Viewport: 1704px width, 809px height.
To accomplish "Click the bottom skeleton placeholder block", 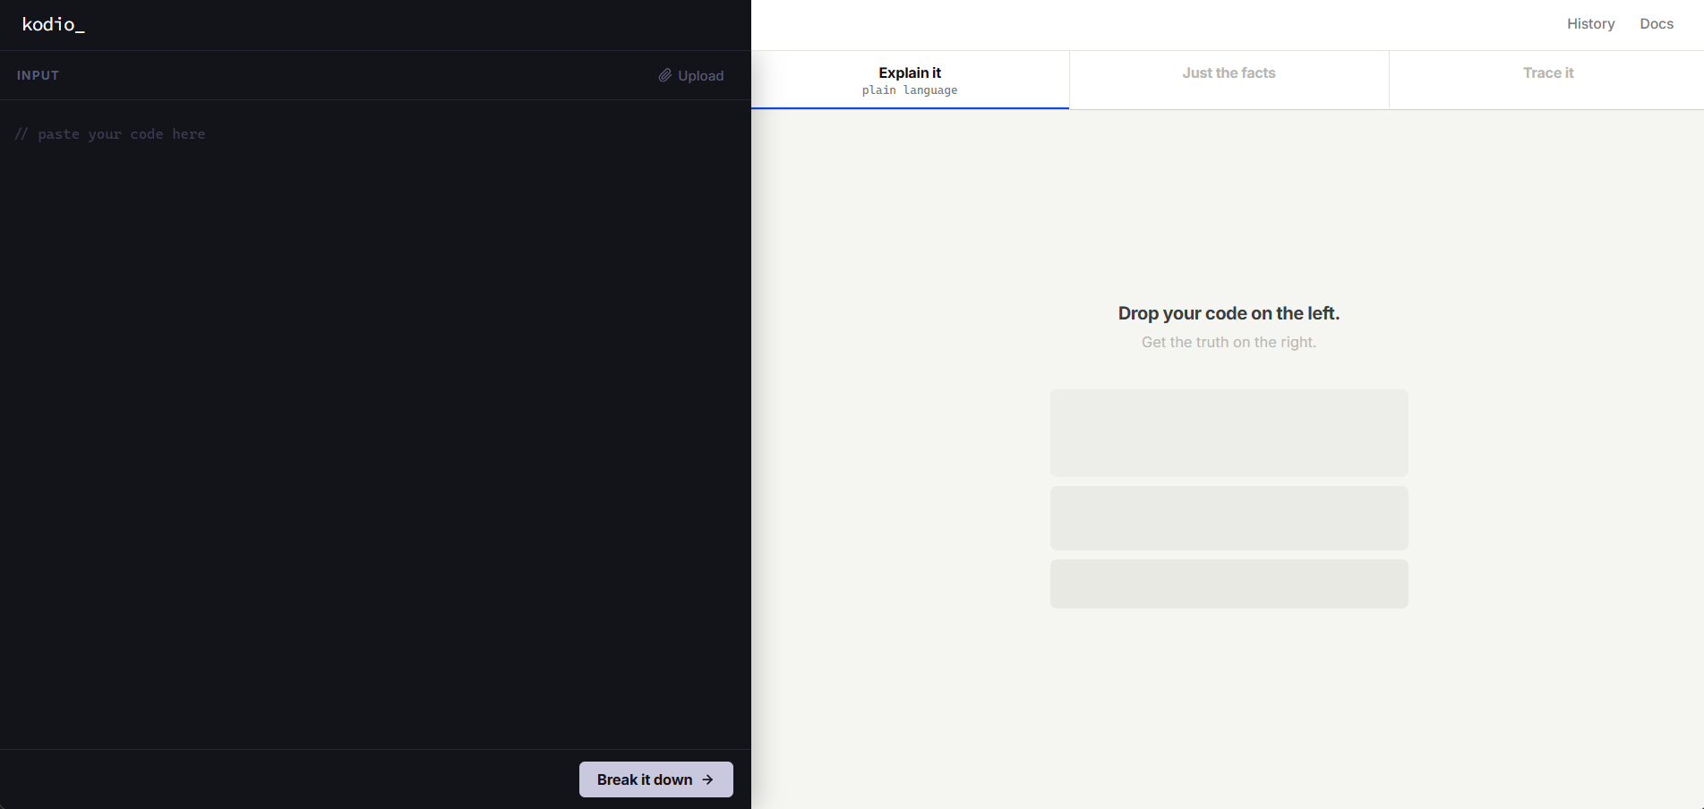I will click(1229, 583).
